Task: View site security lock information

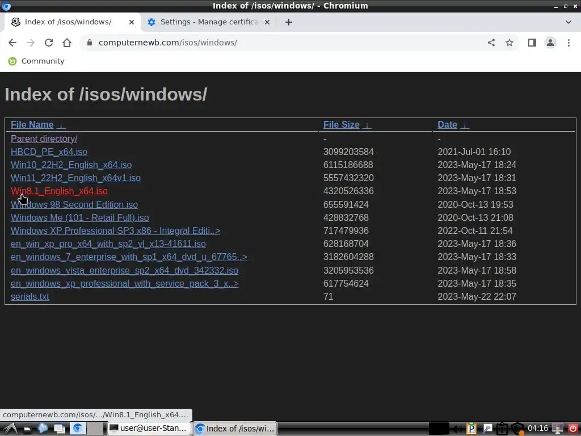Action: (x=89, y=43)
